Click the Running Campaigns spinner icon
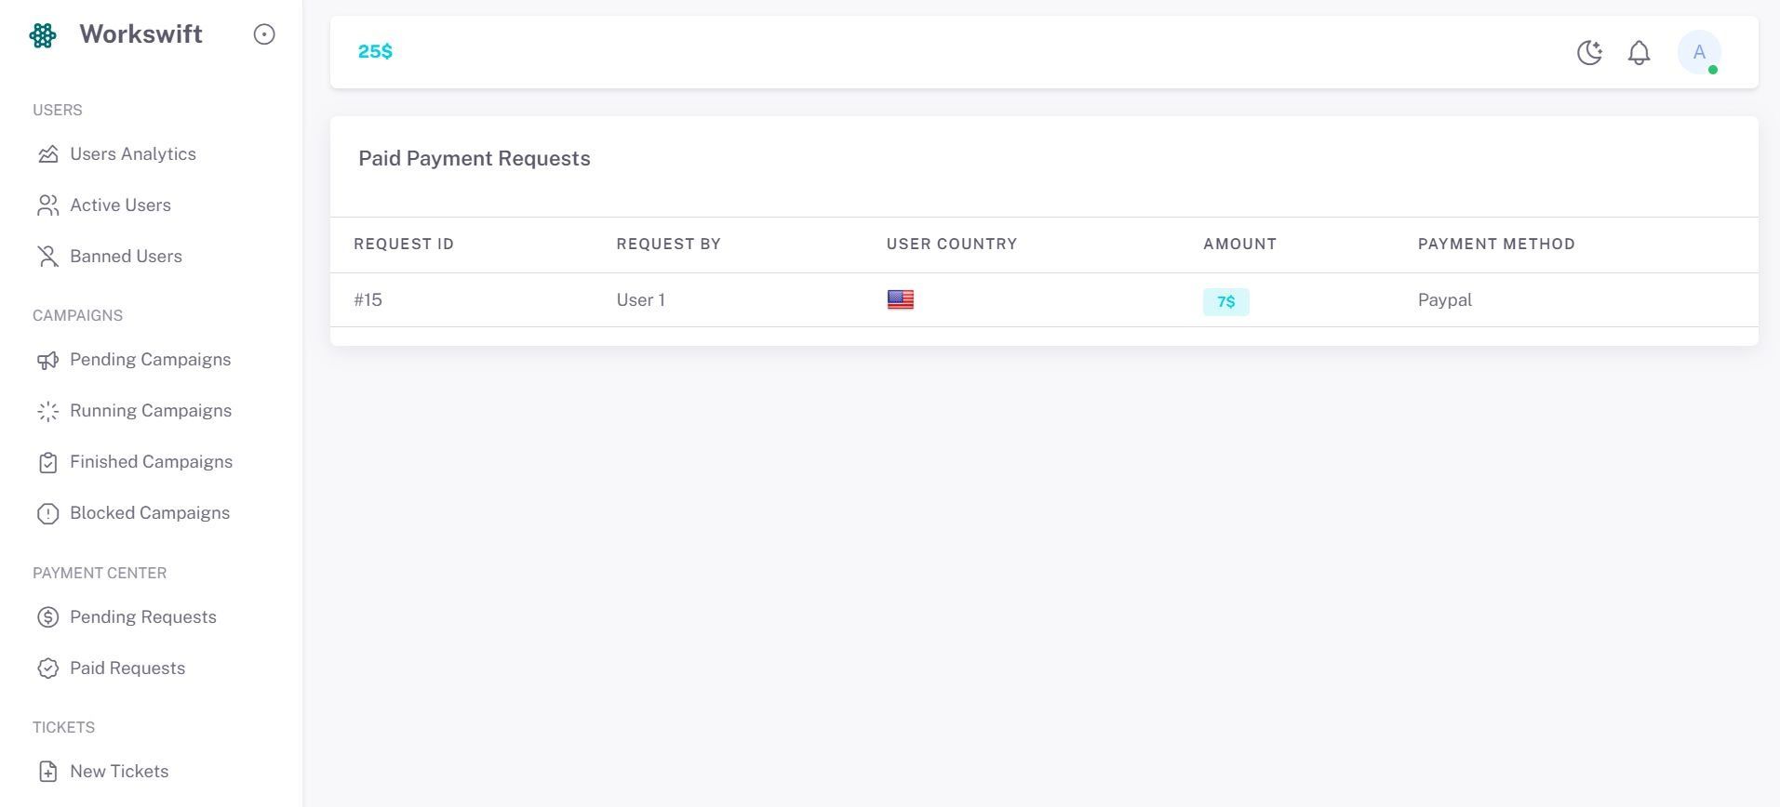Image resolution: width=1780 pixels, height=807 pixels. pos(47,411)
